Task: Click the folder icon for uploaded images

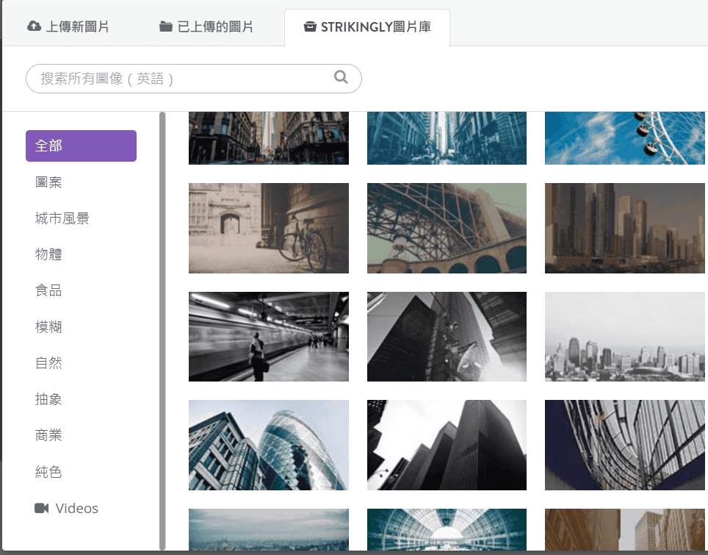Action: point(166,26)
